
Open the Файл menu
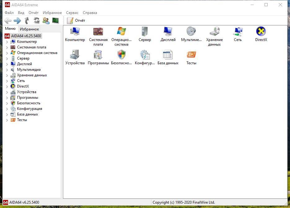click(x=9, y=13)
